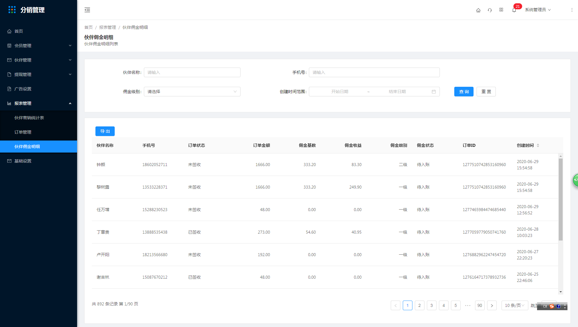This screenshot has height=327, width=578.
Task: Open the home icon in top bar
Action: tap(478, 10)
